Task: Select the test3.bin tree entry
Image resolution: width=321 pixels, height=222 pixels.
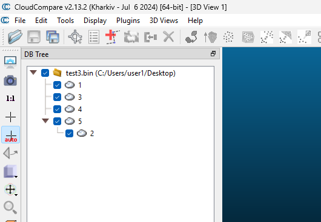Action: [x=121, y=73]
